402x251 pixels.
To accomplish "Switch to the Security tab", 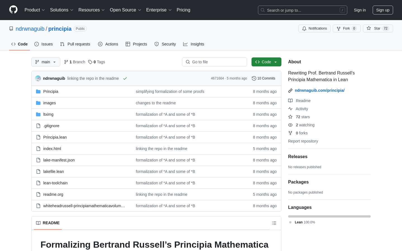I will (165, 44).
